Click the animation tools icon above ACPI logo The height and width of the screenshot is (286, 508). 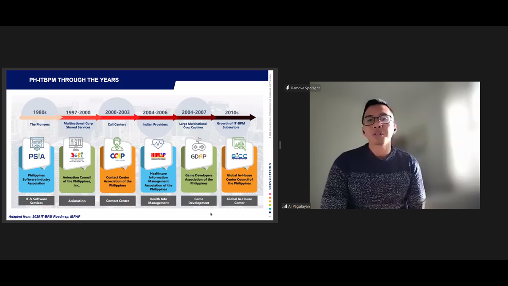pos(76,143)
